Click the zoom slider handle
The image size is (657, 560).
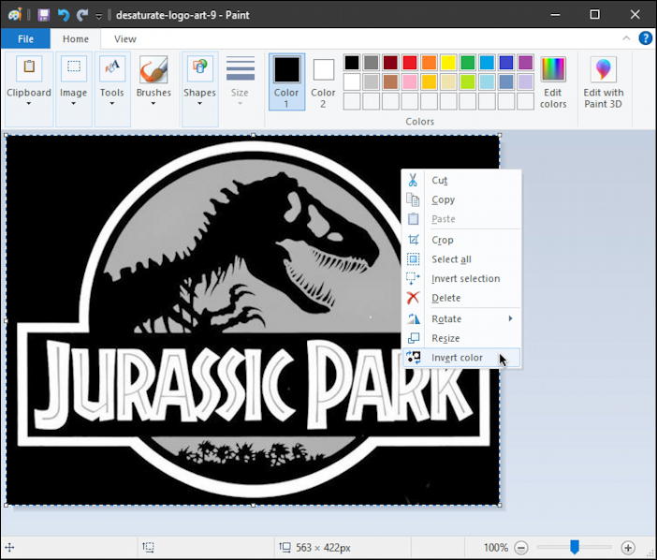pos(575,547)
